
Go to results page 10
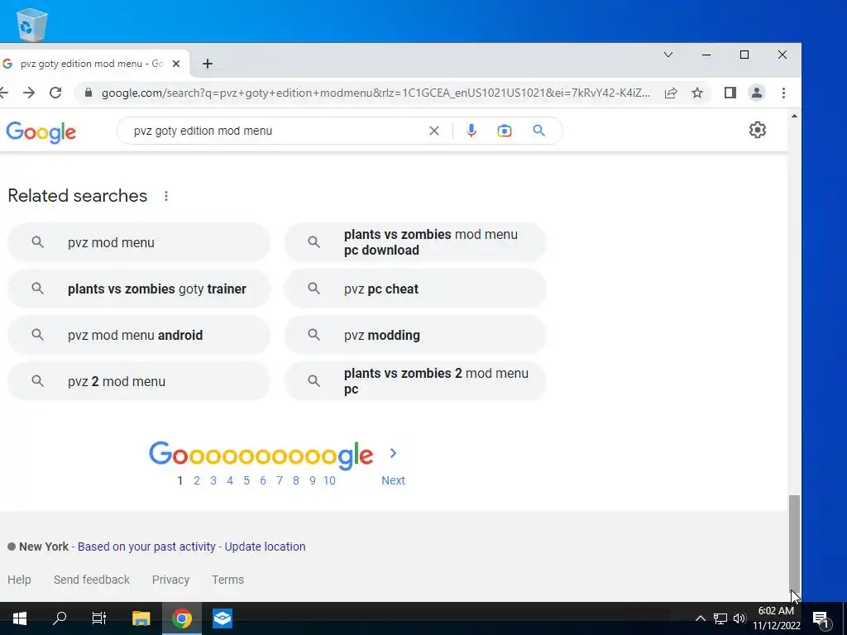pyautogui.click(x=329, y=480)
